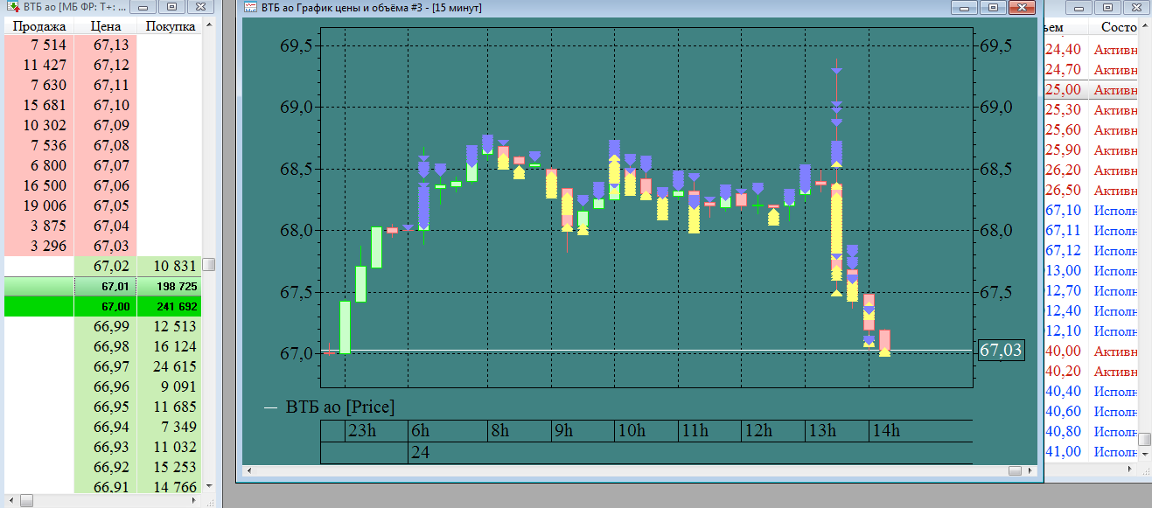Click the order book horizontal scroll left arrow
This screenshot has width=1152, height=508.
point(10,500)
